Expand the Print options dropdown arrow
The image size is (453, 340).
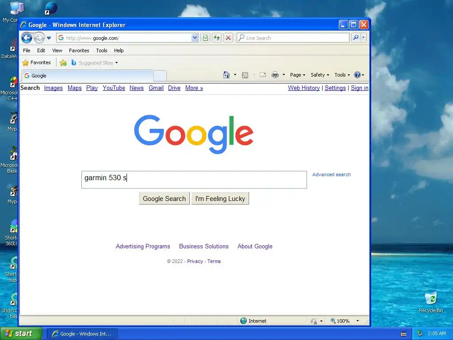click(x=284, y=75)
